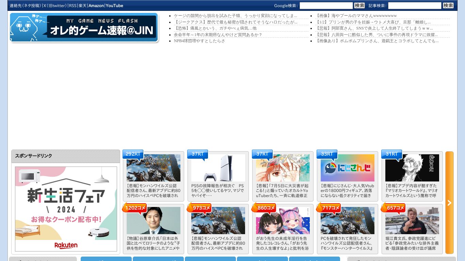Click the 717コメ flame comment badge
465x261 pixels.
tap(329, 208)
